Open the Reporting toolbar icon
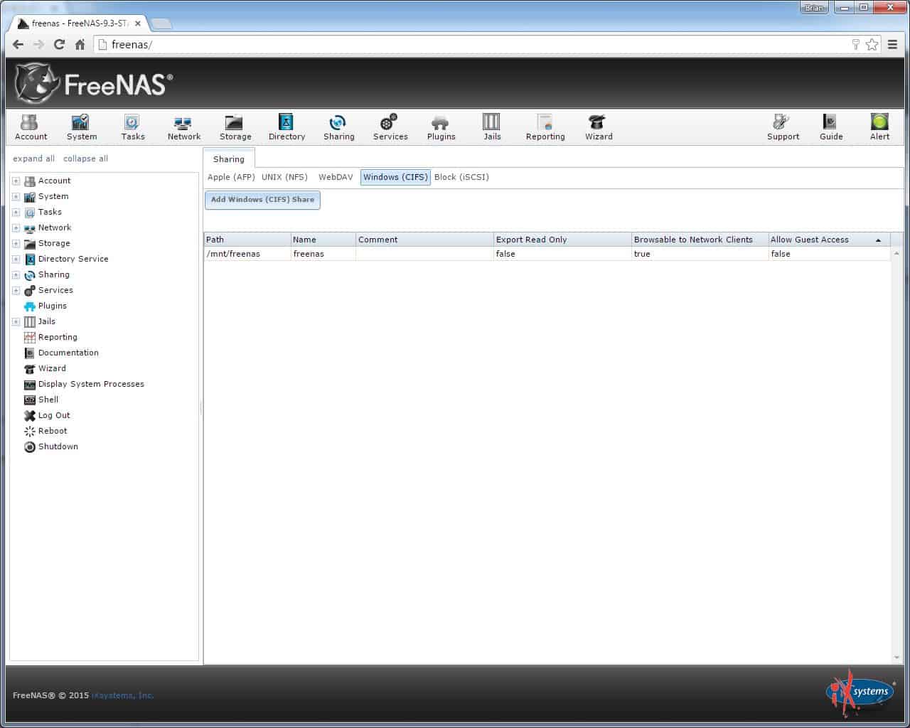Viewport: 910px width, 728px height. tap(545, 127)
